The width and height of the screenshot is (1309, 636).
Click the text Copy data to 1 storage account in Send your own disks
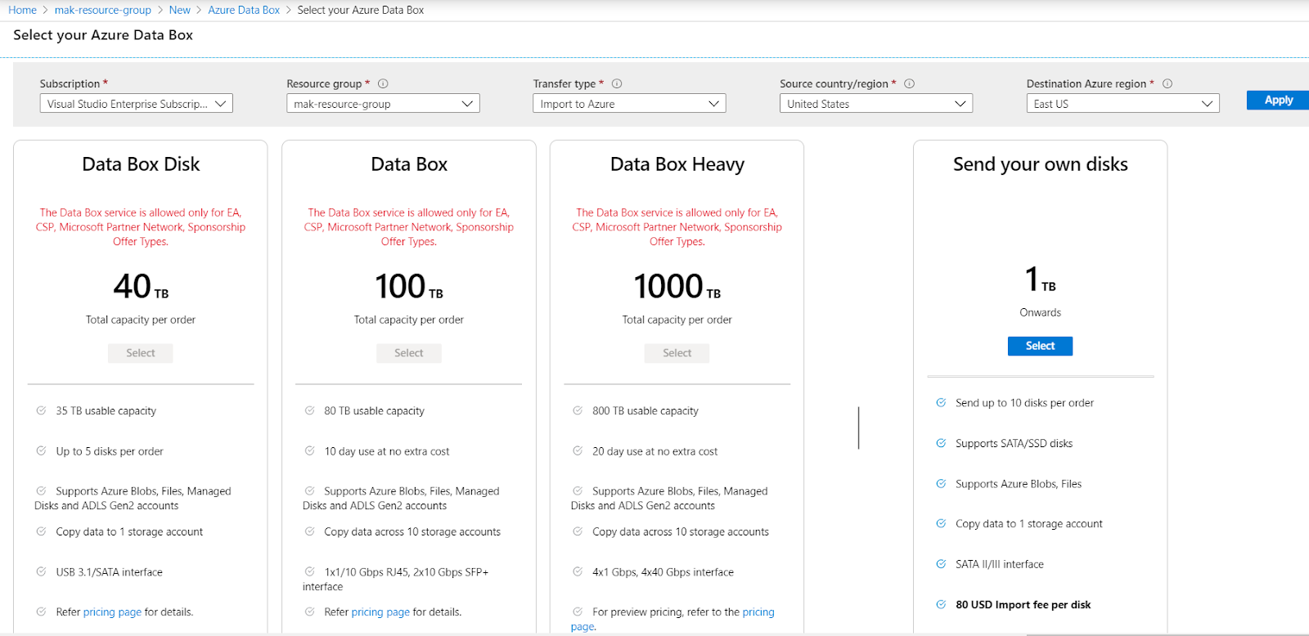tap(1029, 524)
